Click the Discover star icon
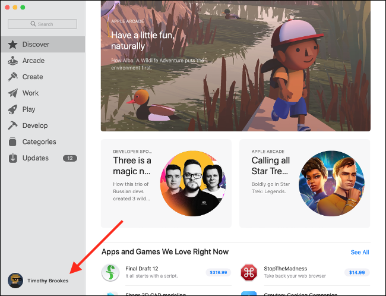The image size is (386, 296). [12, 45]
